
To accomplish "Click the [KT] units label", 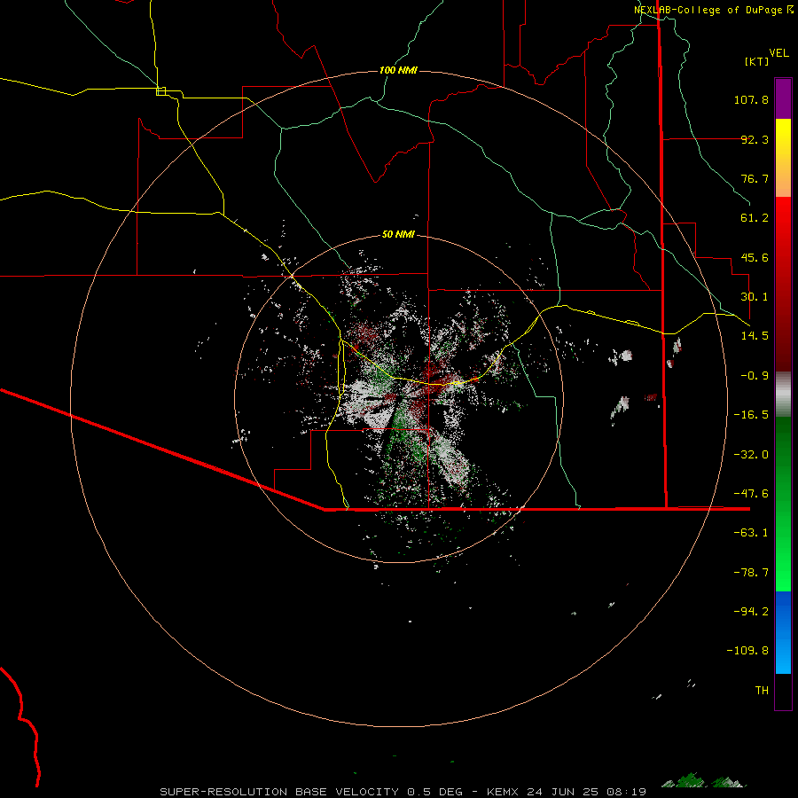I will (x=756, y=61).
